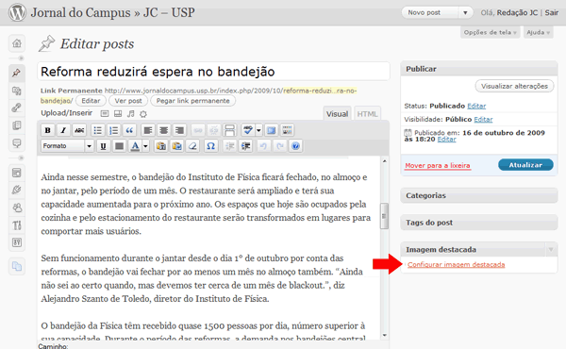Insert an ordered numbered list
Image resolution: width=566 pixels, height=349 pixels.
(x=113, y=130)
